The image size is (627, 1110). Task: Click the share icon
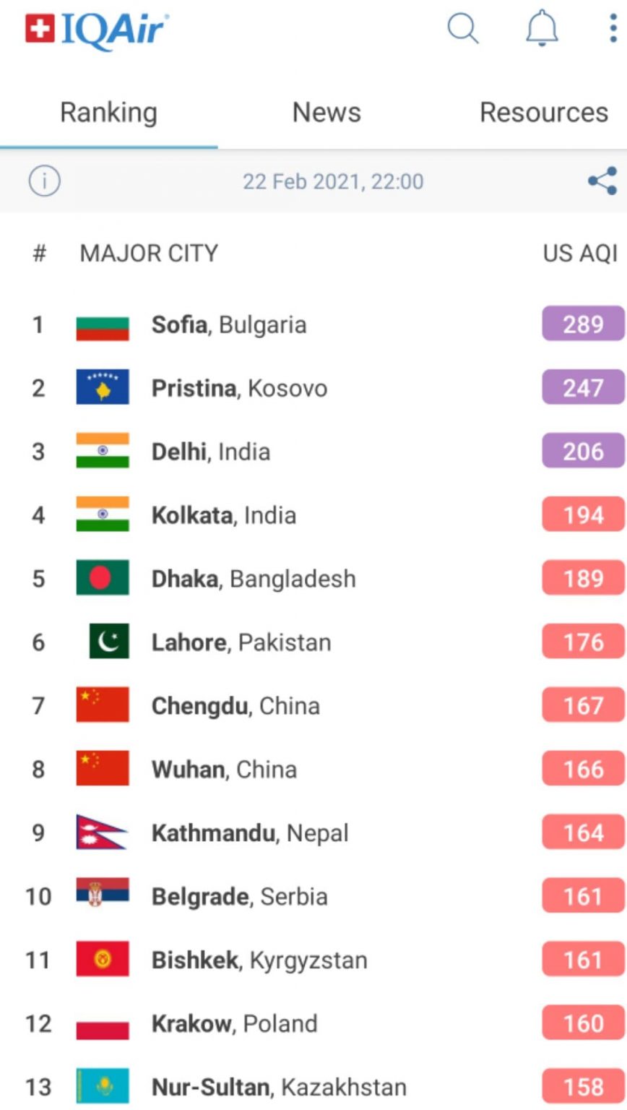pyautogui.click(x=602, y=181)
